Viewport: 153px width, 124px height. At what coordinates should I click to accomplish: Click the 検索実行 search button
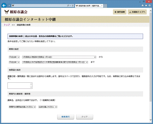(x=66, y=117)
